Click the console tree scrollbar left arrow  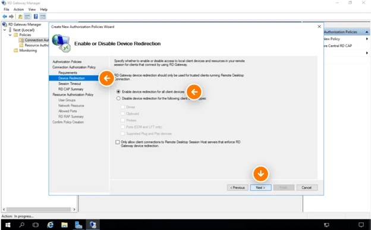[4, 209]
